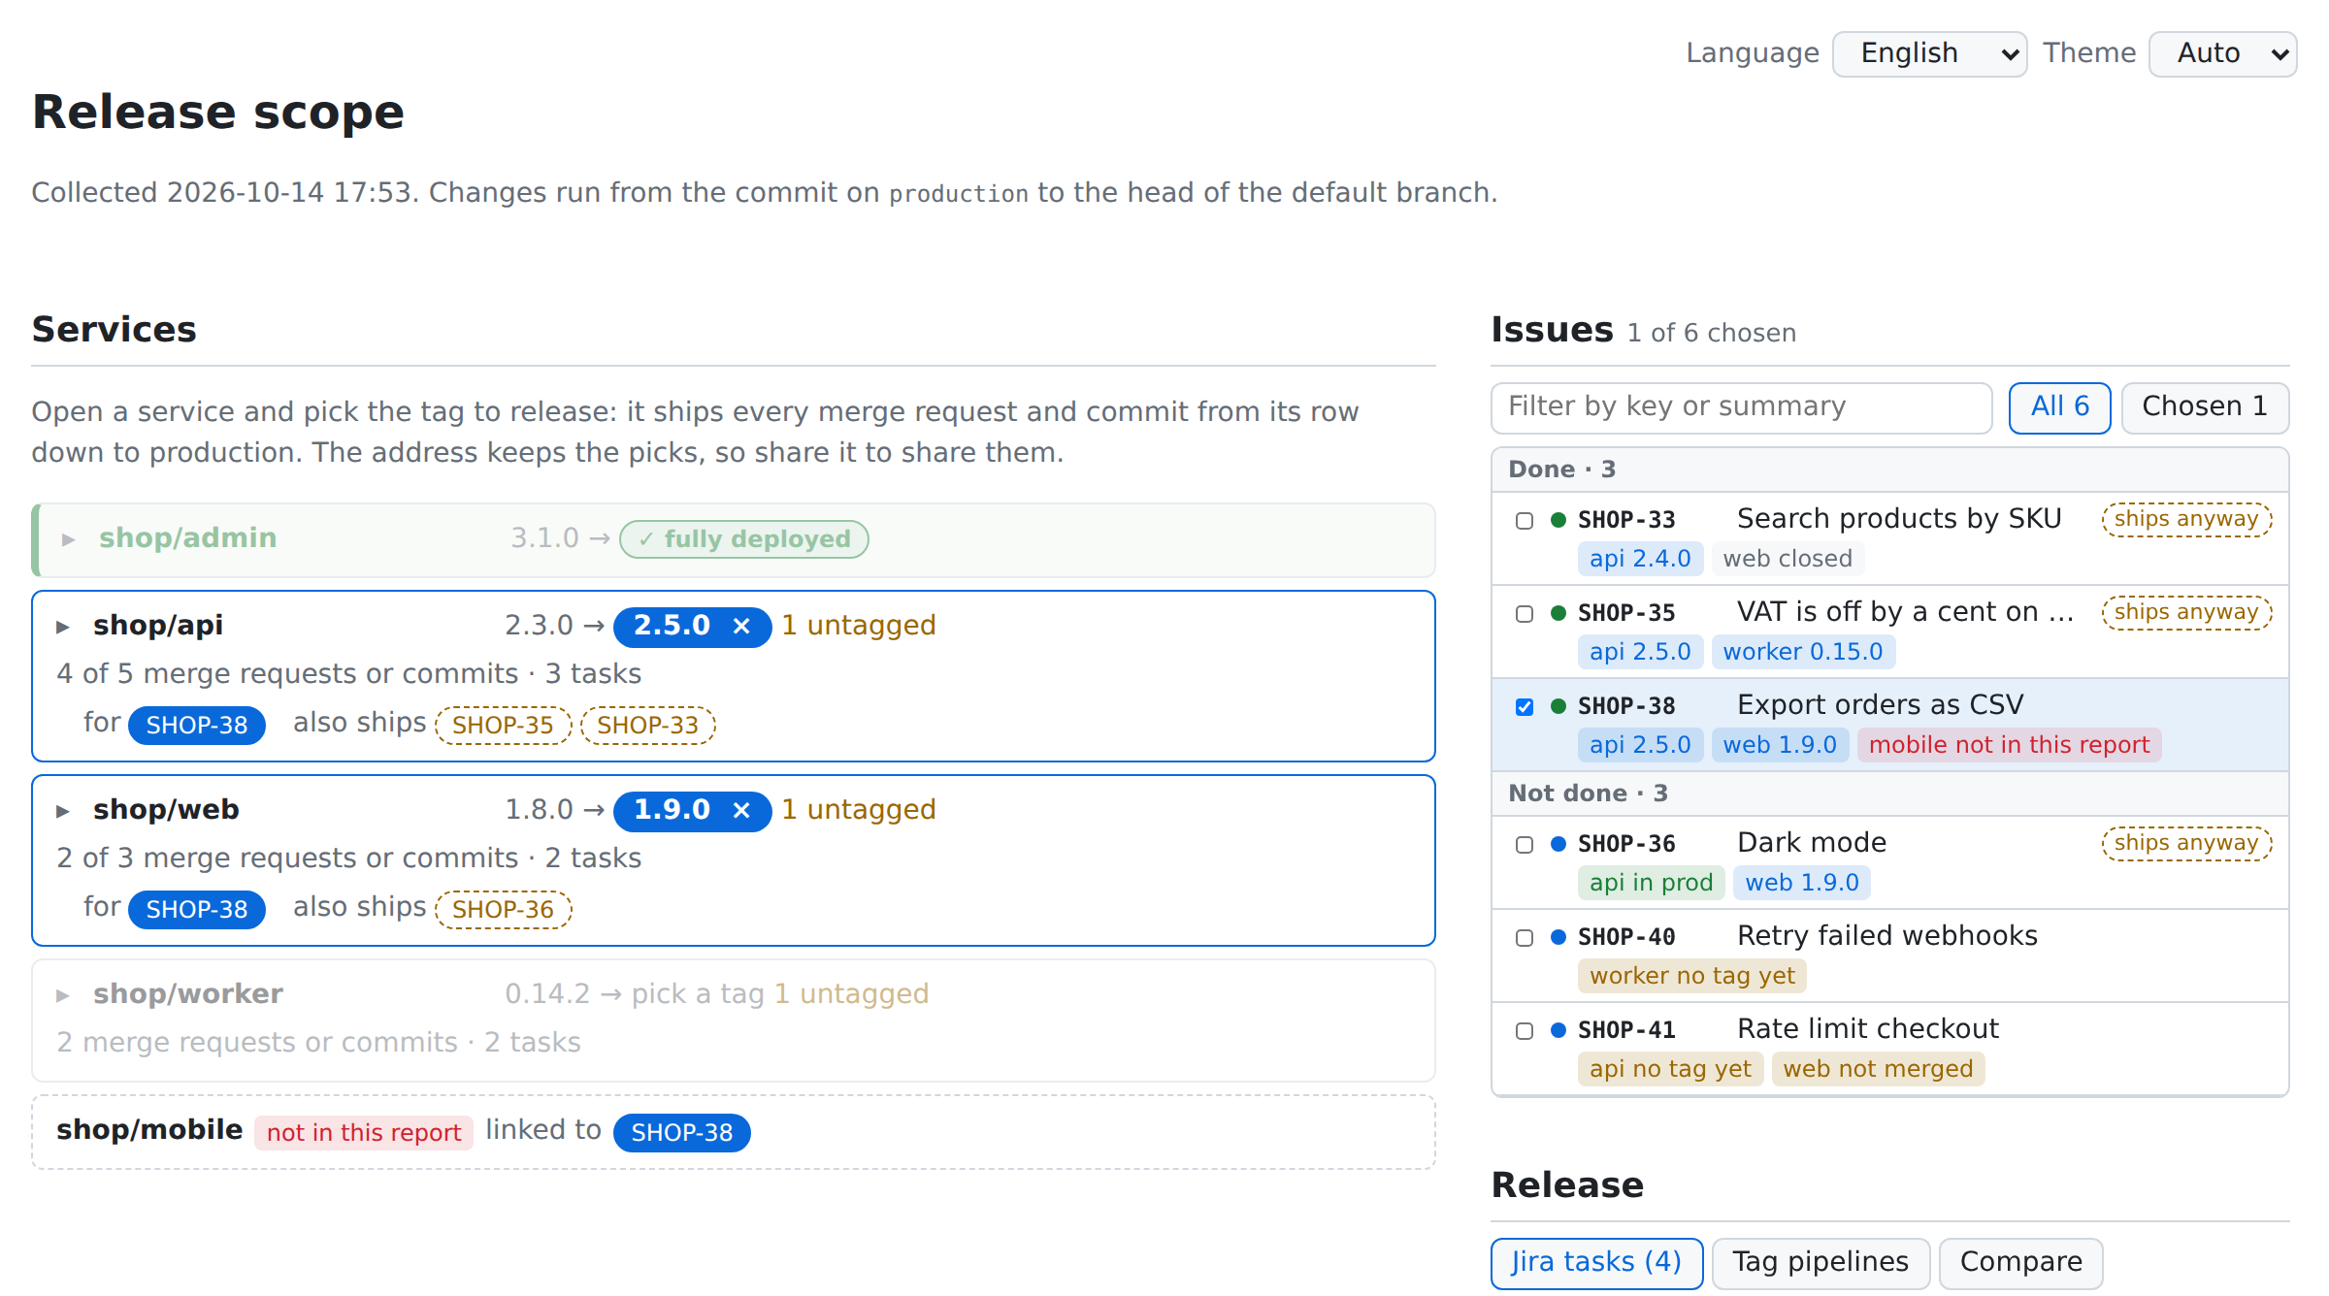Click the web not merged chip
Viewport: 2329px width, 1296px height.
1878,1069
